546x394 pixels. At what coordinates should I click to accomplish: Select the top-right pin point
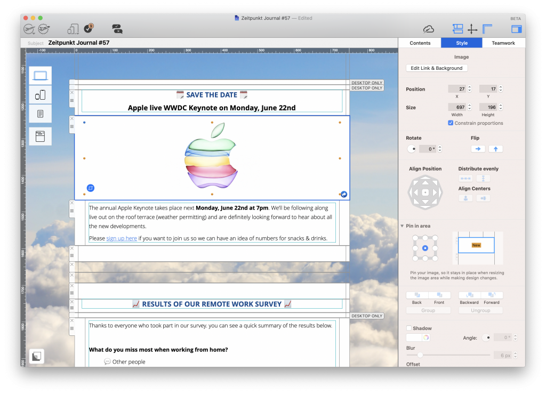point(435,238)
